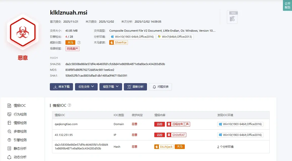
Task: Click the MD5 hash value
Action: [x=90, y=70]
